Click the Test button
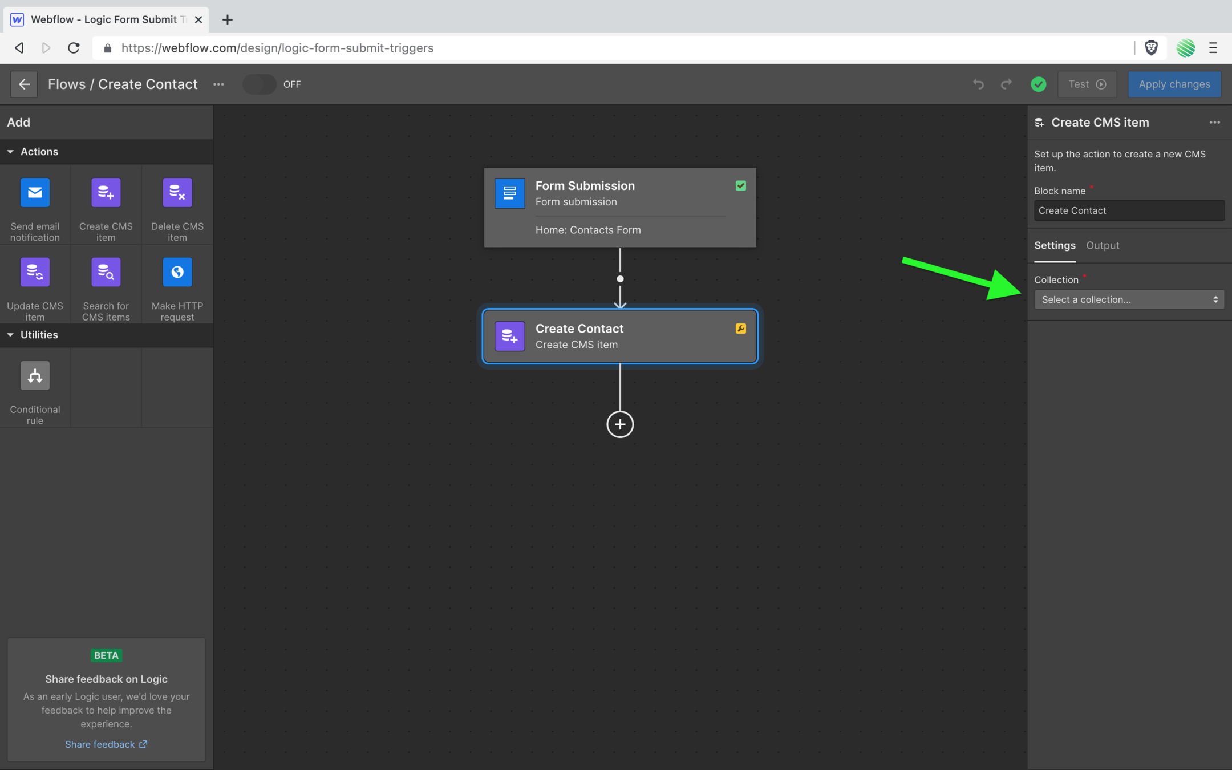The width and height of the screenshot is (1232, 770). pyautogui.click(x=1087, y=84)
